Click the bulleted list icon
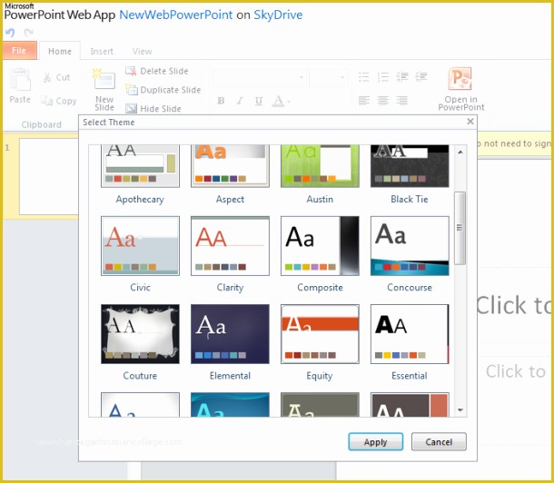Image resolution: width=554 pixels, height=483 pixels. point(364,77)
